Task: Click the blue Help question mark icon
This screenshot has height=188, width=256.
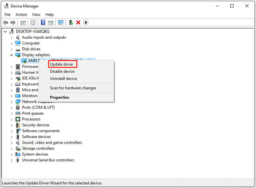Action: [43, 22]
